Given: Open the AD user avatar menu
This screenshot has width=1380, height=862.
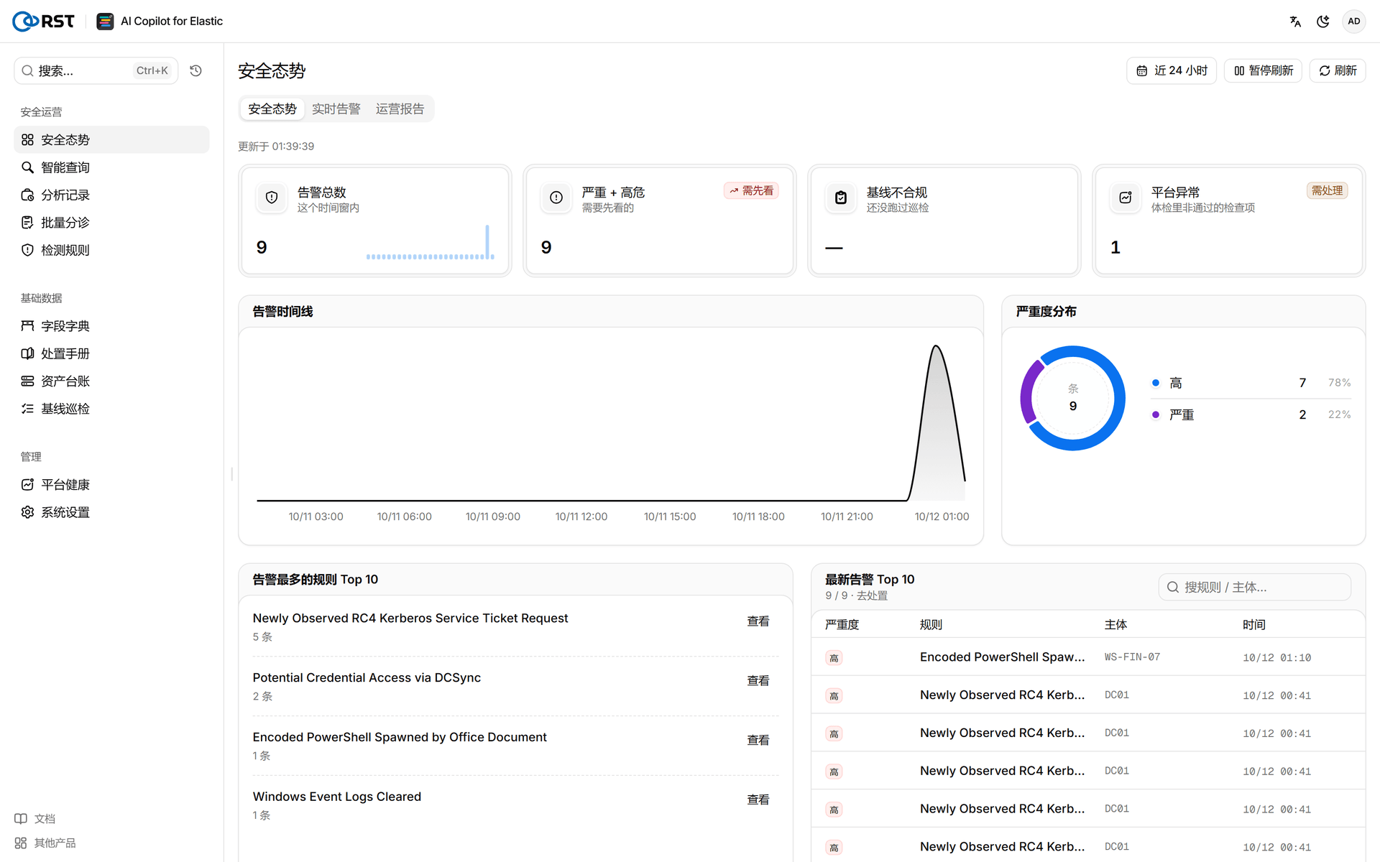Looking at the screenshot, I should (1354, 22).
